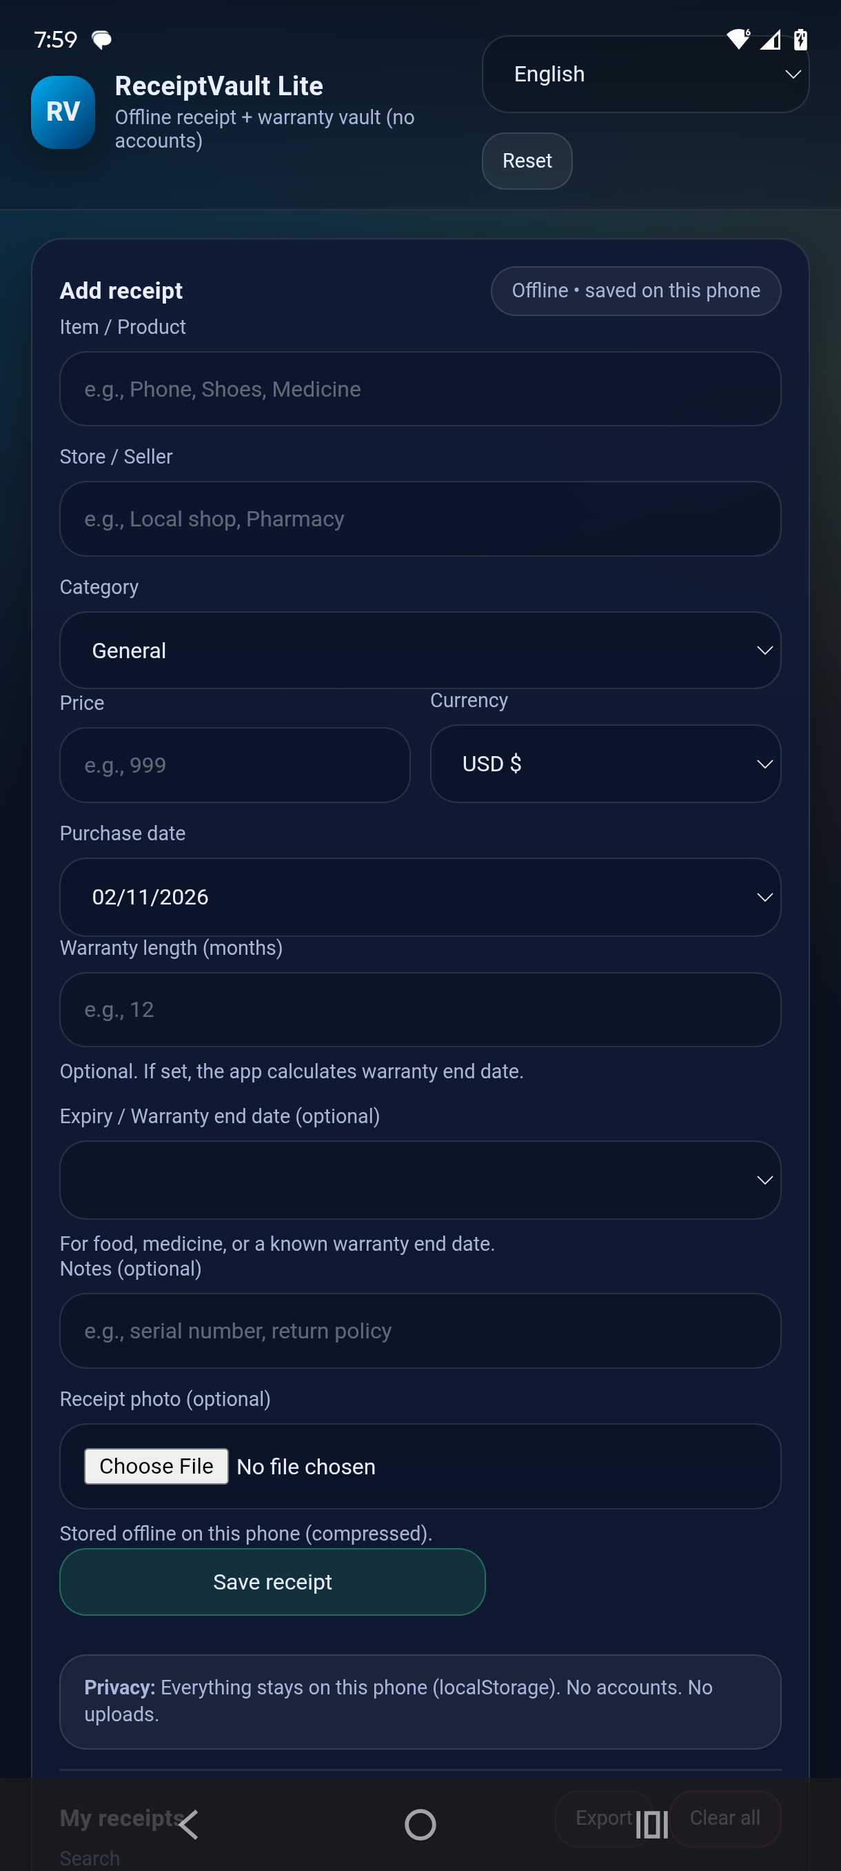This screenshot has height=1871, width=841.
Task: Click the Item / Product input field
Action: coord(419,388)
